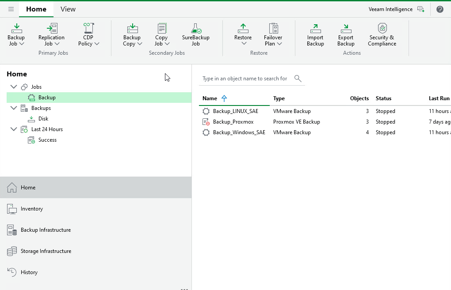
Task: Open Veeam Intelligence assistant
Action: coord(390,9)
